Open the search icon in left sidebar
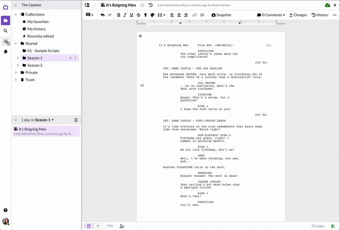This screenshot has height=230, width=340. (x=6, y=31)
